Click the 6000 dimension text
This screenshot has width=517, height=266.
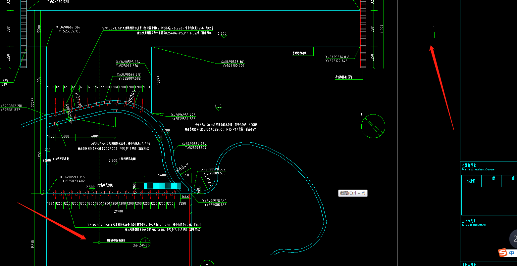pos(95,136)
